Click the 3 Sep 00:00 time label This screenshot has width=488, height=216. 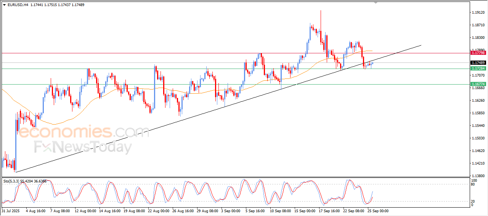pos(231,211)
